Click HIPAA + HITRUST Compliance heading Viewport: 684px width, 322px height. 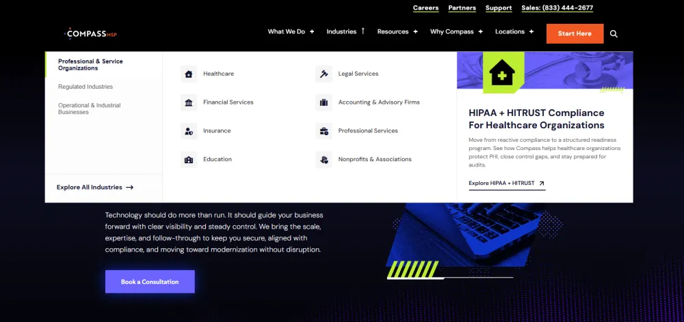coord(536,119)
